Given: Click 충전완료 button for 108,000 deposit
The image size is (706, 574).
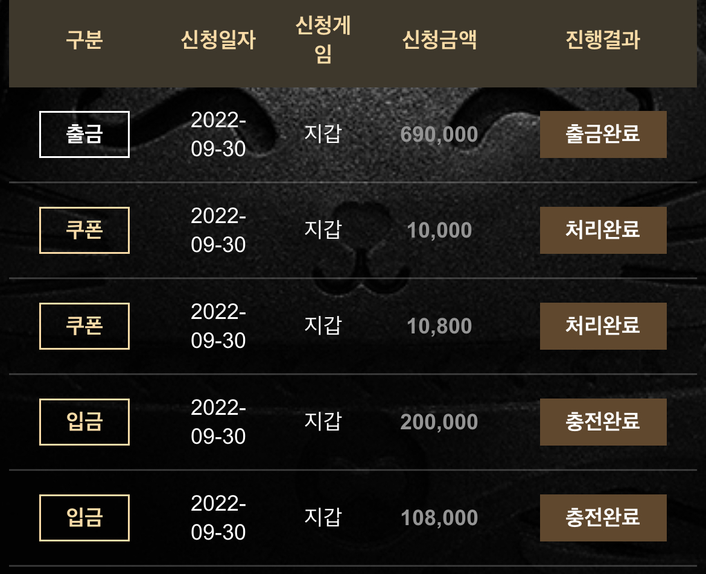Looking at the screenshot, I should click(x=603, y=518).
